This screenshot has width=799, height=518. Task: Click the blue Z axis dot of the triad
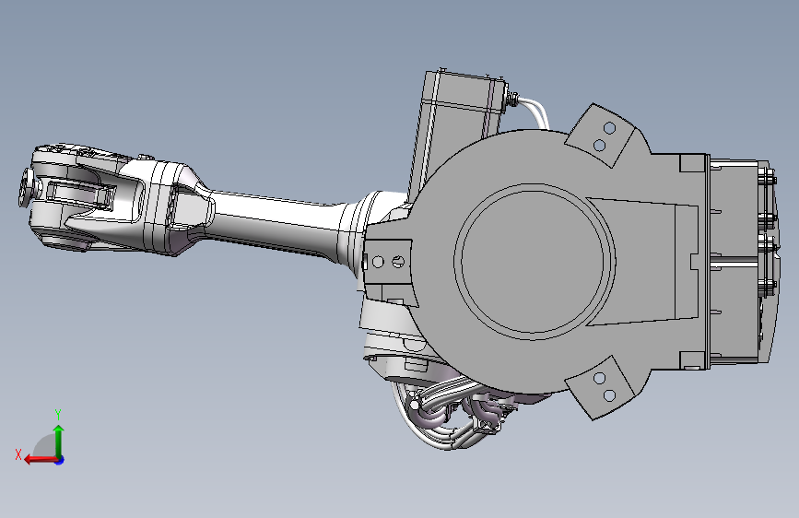60,460
